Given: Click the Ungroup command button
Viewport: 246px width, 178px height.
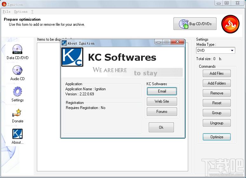Looking at the screenshot, I should (217, 123).
